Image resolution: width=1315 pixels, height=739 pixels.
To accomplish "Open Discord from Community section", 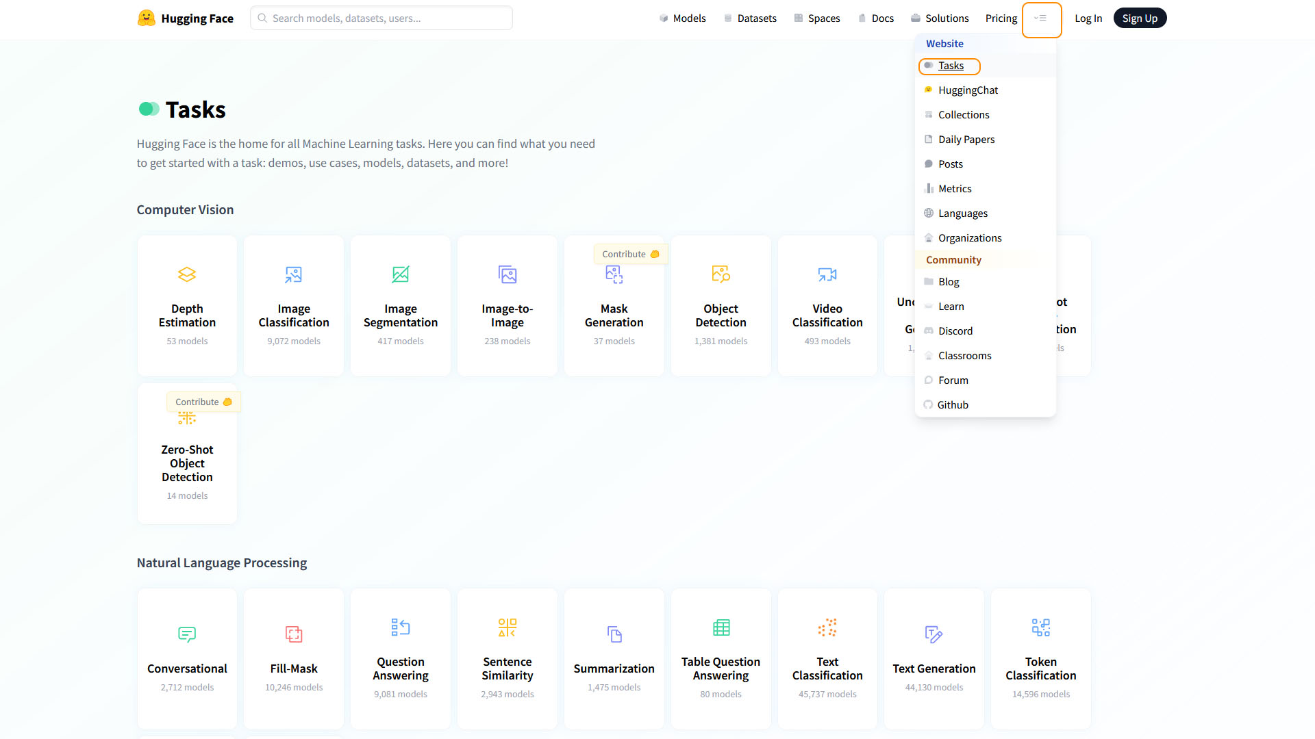I will 955,331.
